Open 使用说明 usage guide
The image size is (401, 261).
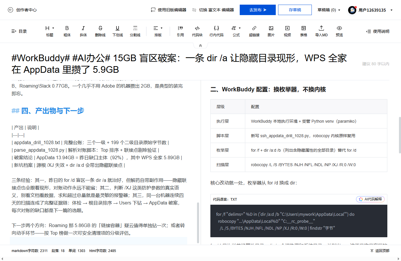(x=378, y=31)
